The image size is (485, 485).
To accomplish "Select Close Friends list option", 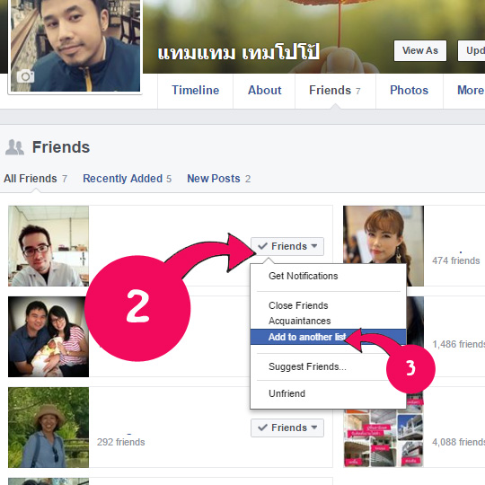I will (298, 305).
